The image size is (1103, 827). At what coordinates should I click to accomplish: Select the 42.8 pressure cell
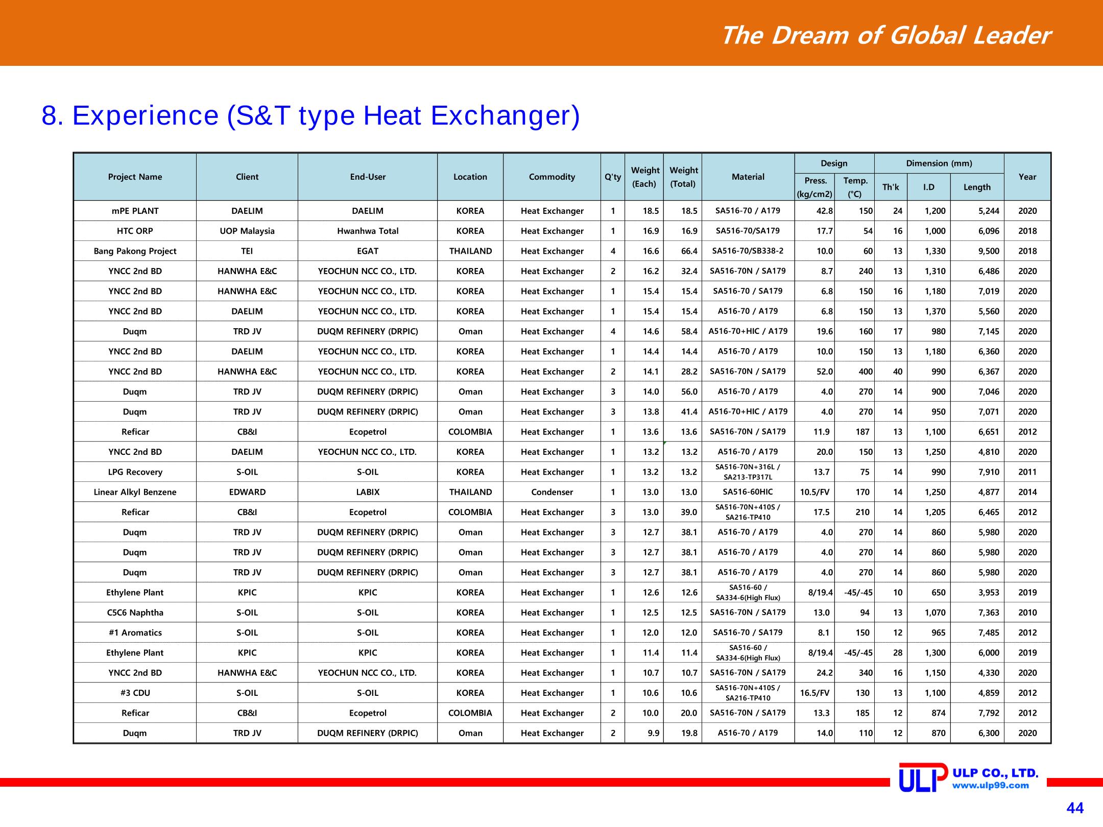tap(815, 211)
